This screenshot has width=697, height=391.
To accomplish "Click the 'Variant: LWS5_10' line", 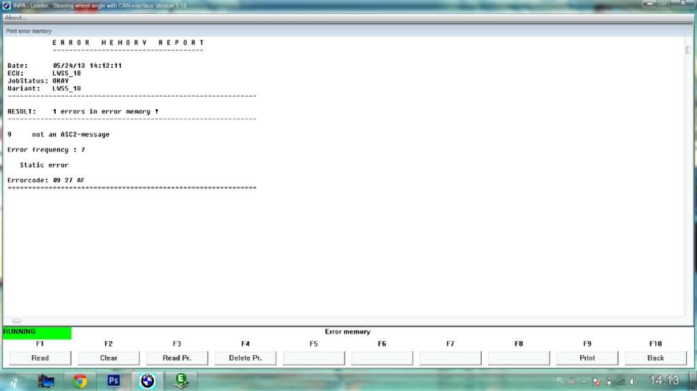I will (44, 88).
